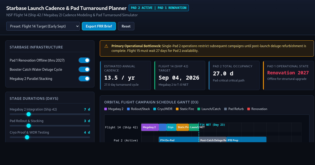Click the warning triangle icon in bottleneck alert

(106, 46)
